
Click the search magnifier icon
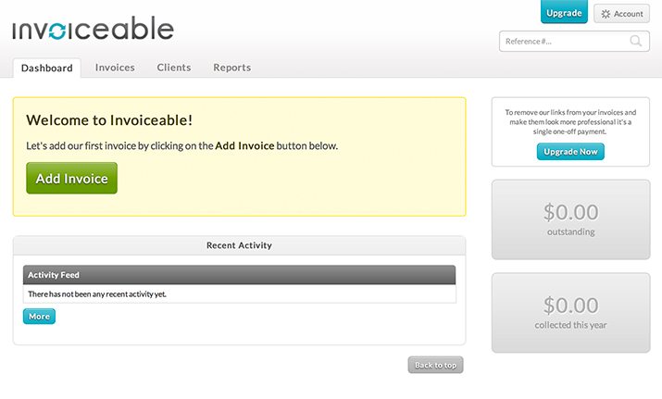635,41
